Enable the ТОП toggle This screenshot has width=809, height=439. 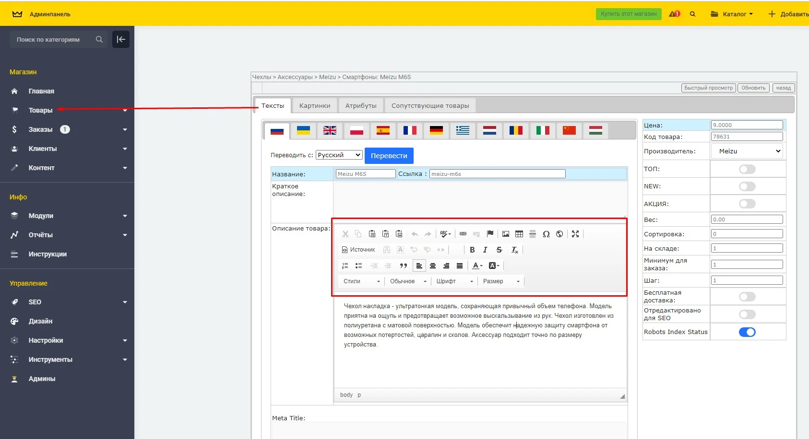tap(747, 169)
